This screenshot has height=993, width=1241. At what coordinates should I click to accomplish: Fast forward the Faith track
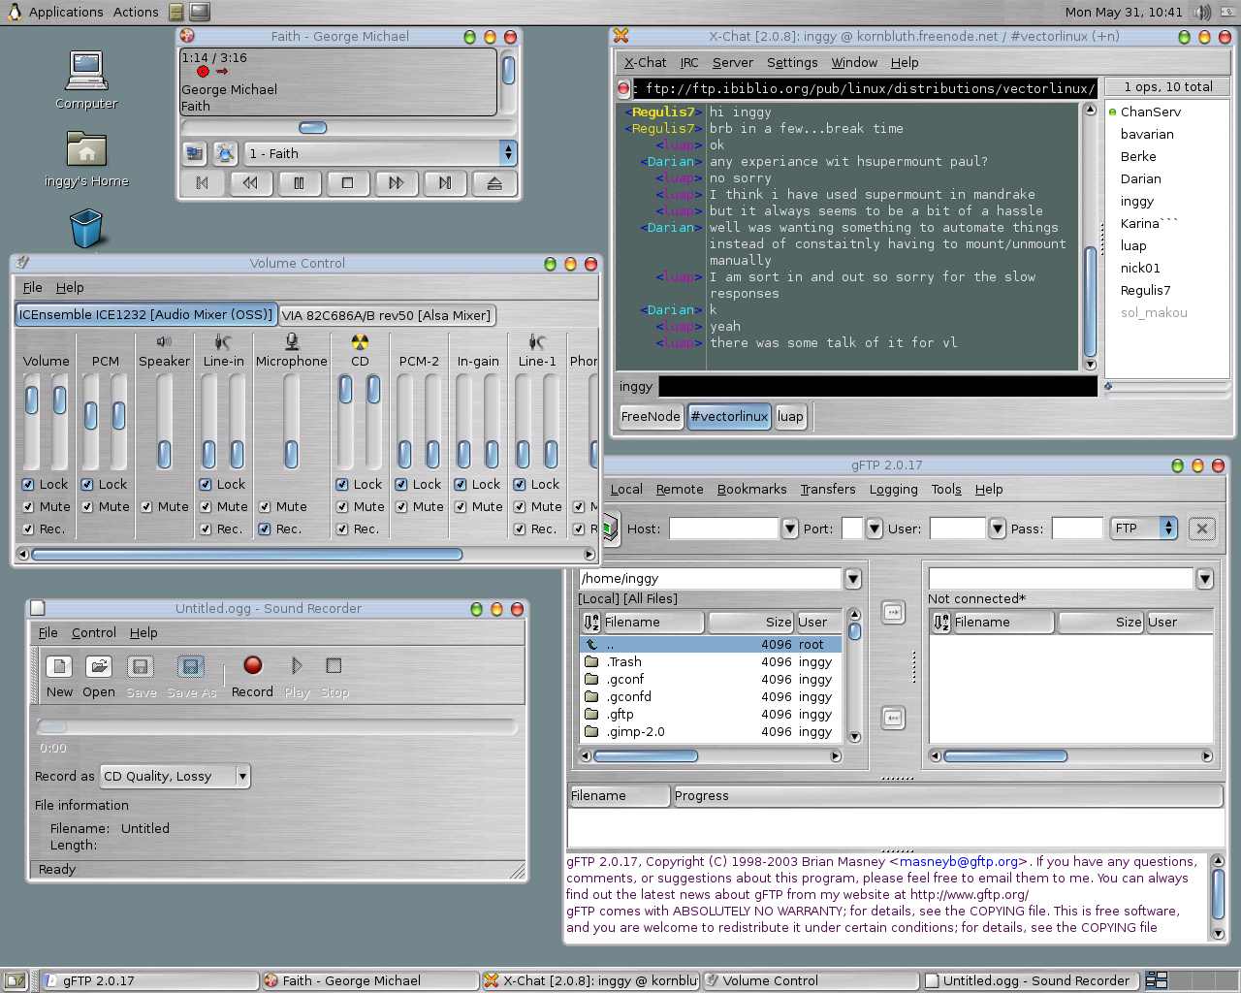coord(396,182)
